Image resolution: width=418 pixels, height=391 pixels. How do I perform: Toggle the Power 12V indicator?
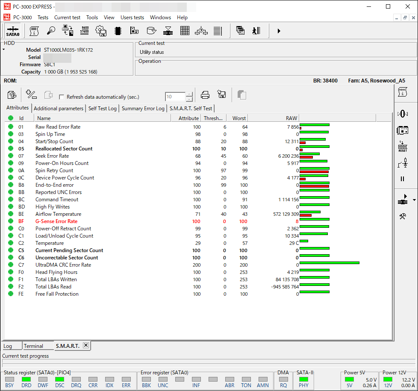[388, 379]
